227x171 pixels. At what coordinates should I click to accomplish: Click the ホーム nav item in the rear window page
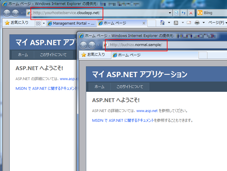tap(23, 55)
